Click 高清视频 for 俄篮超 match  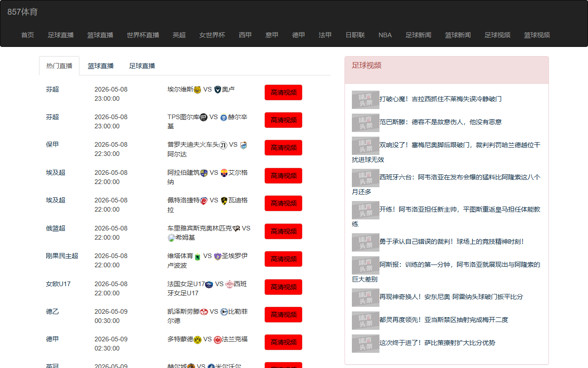point(283,231)
